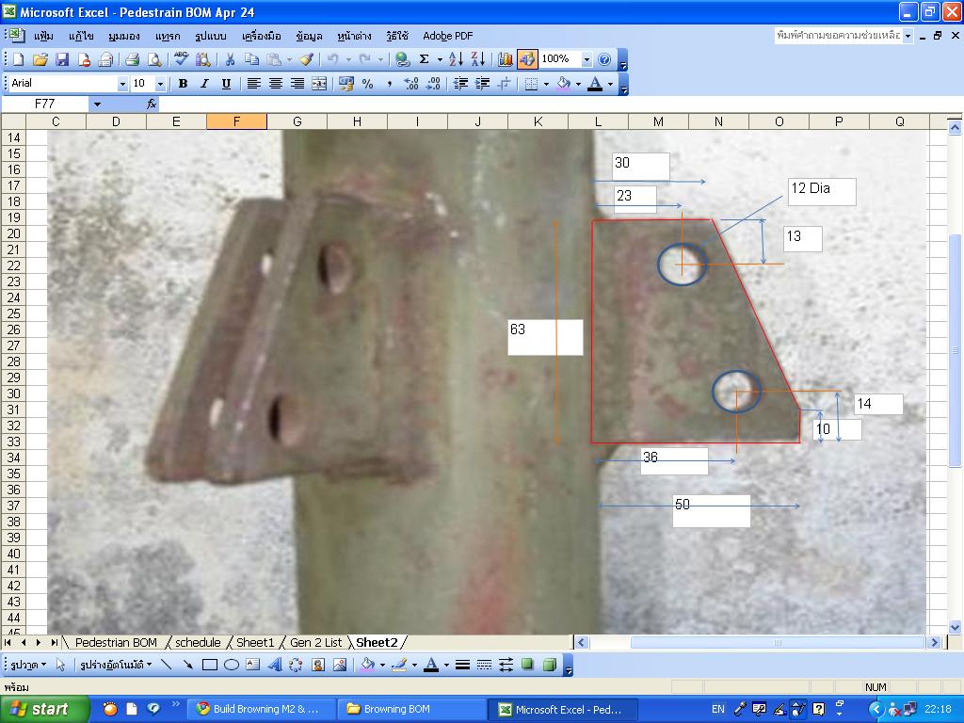This screenshot has width=964, height=723.
Task: Select the Format Painter brush
Action: [306, 59]
